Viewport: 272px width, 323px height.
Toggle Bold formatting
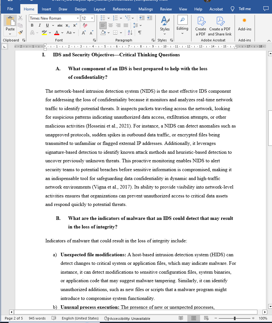click(x=32, y=25)
